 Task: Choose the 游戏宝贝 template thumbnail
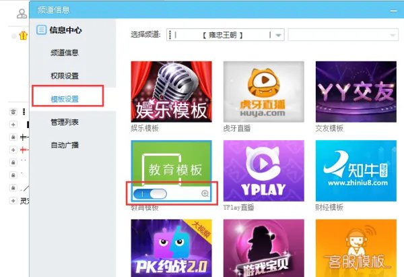263,248
